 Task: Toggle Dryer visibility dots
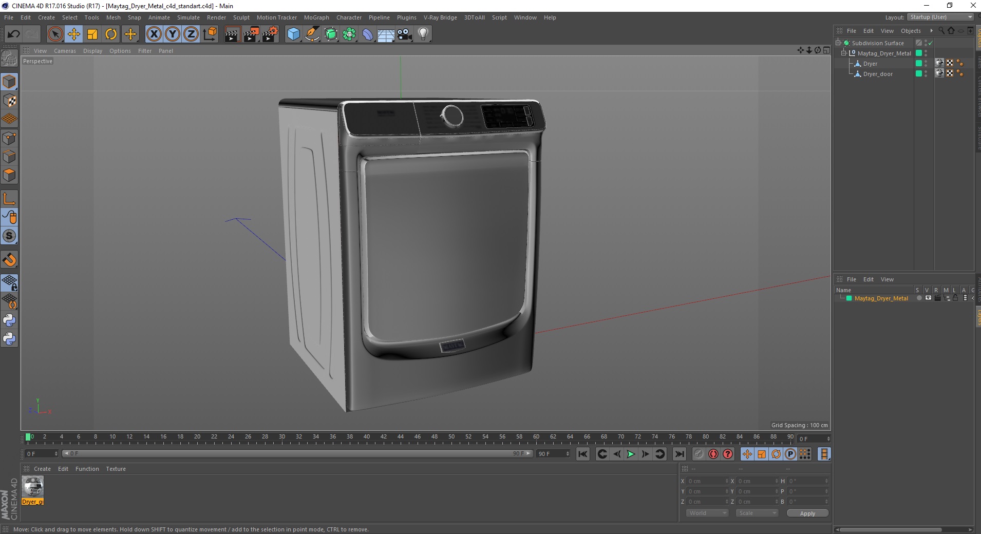926,64
